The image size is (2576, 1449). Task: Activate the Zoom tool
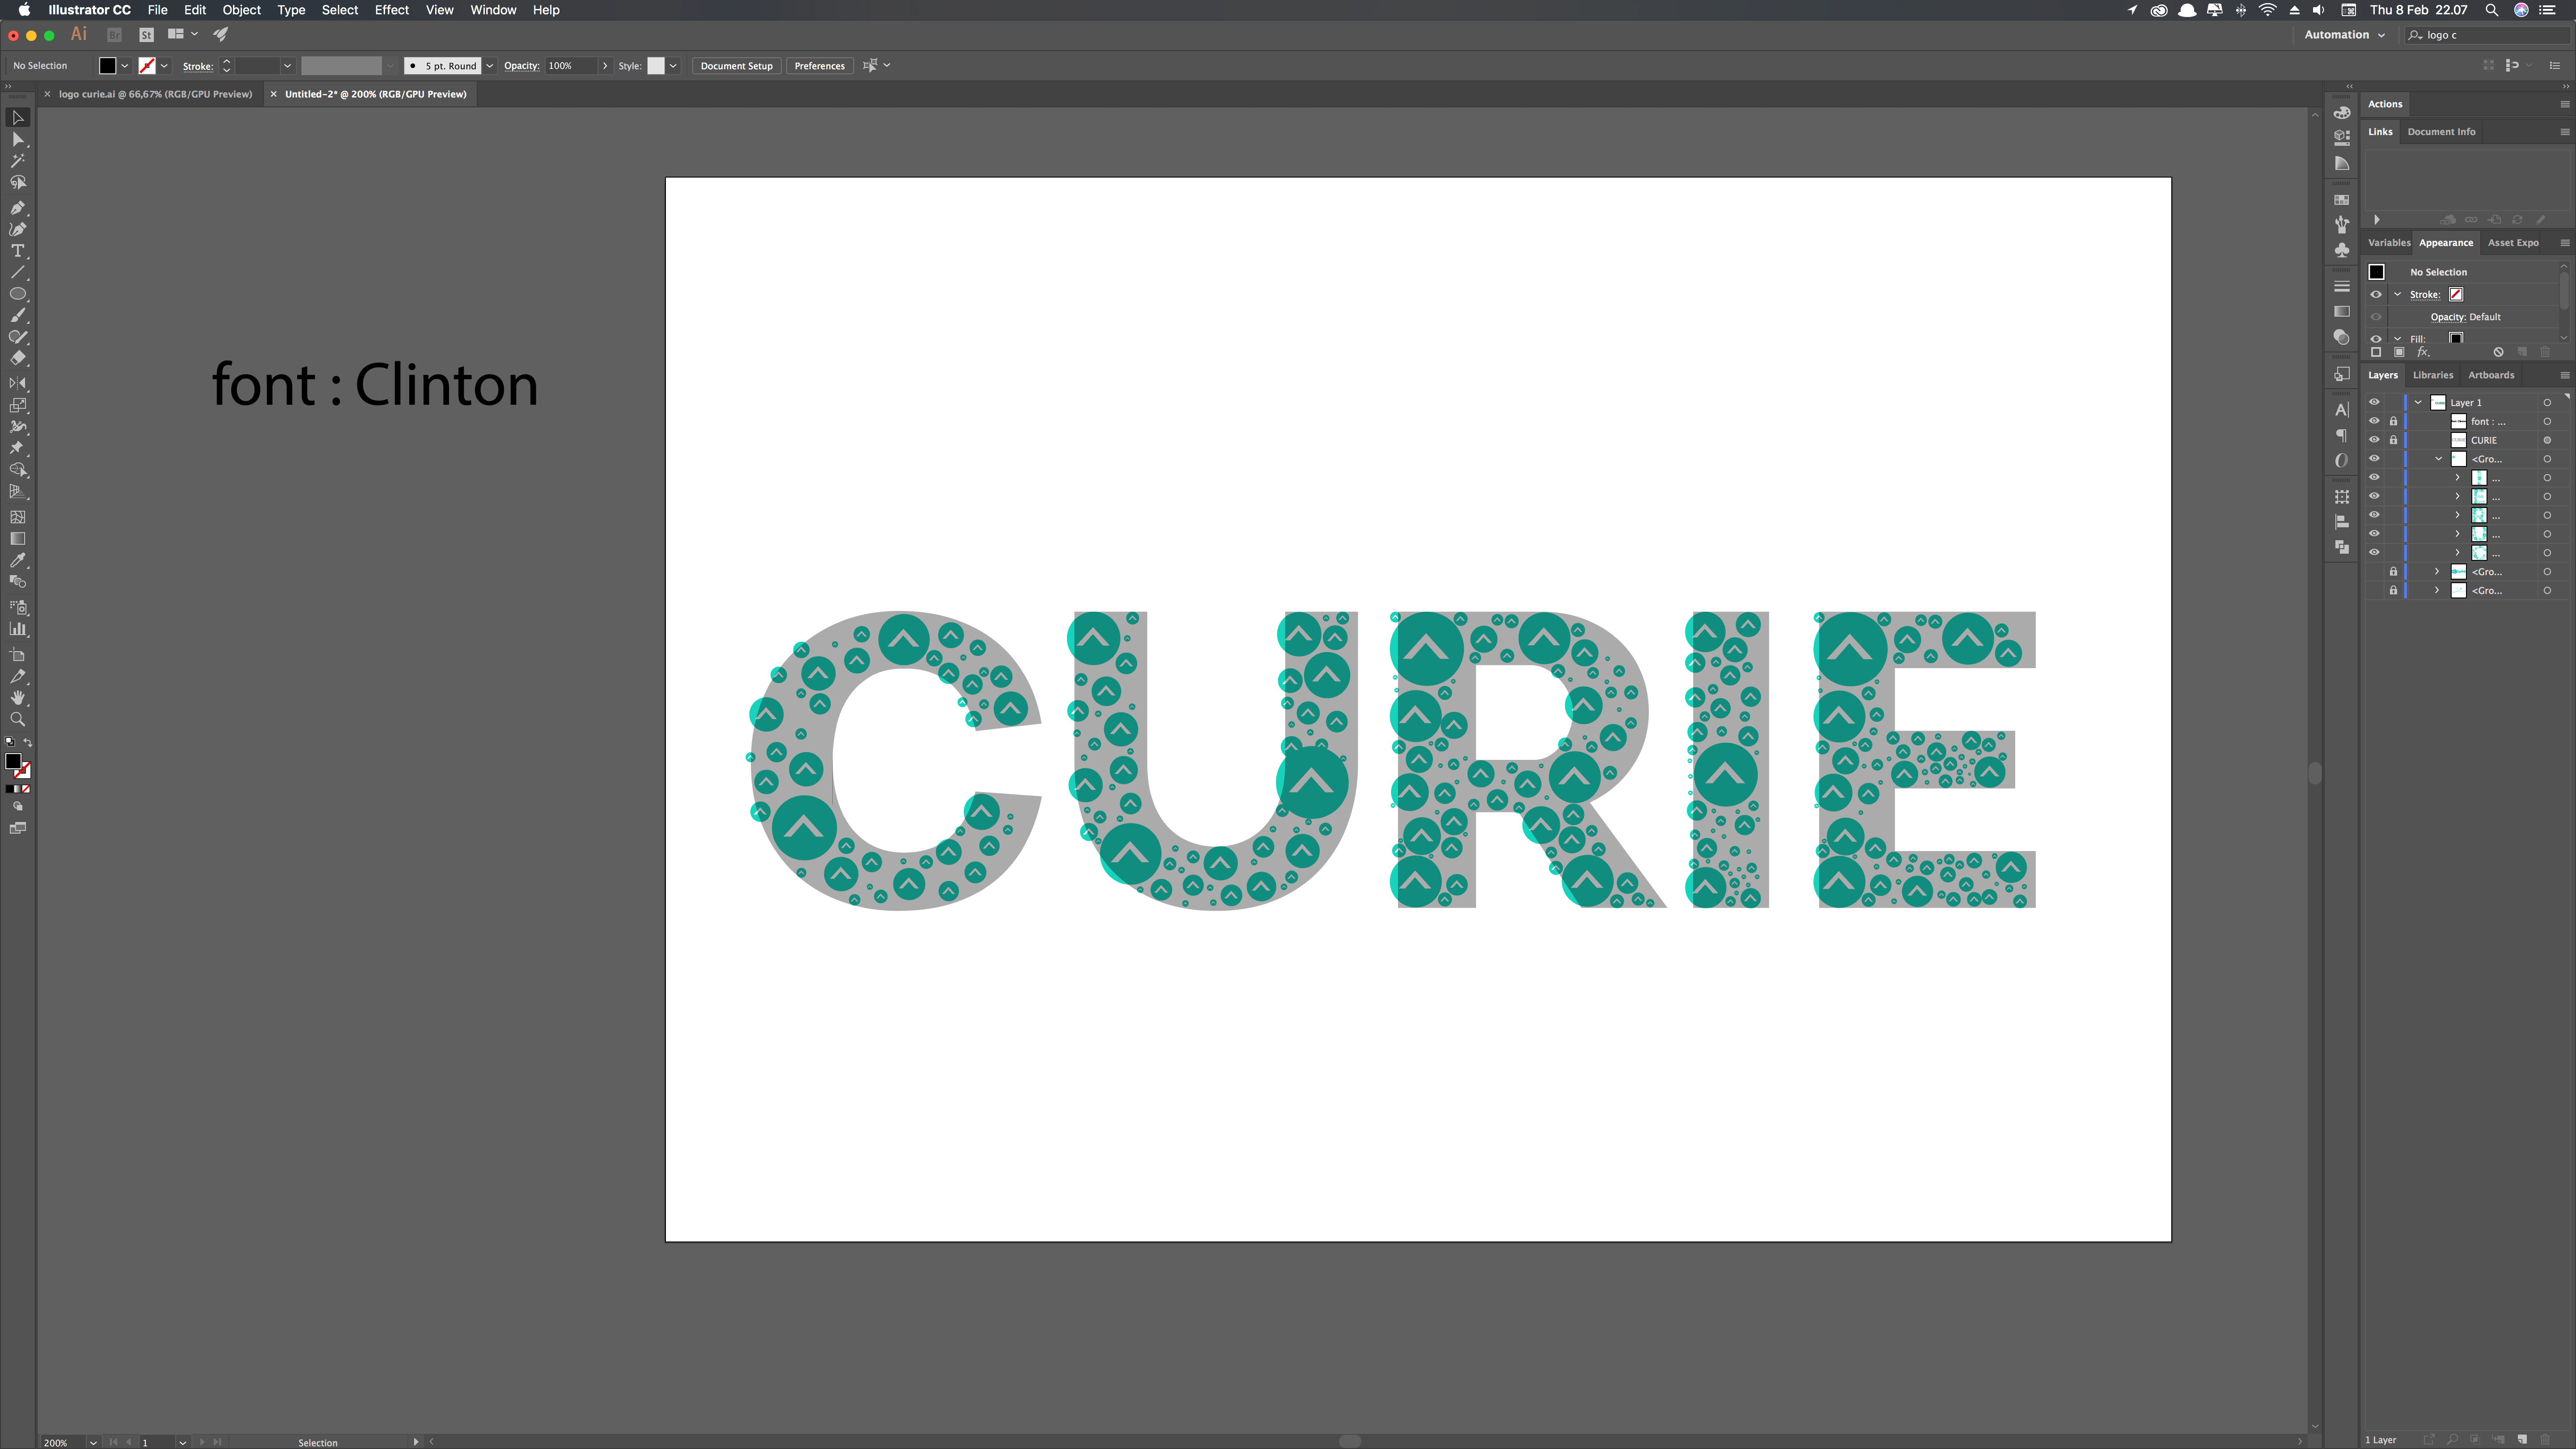click(x=17, y=719)
